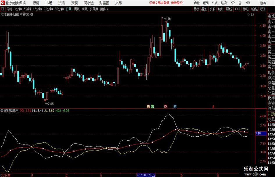Open the headset customer service icon
Screen dimensions: 275x177
click(233, 3)
